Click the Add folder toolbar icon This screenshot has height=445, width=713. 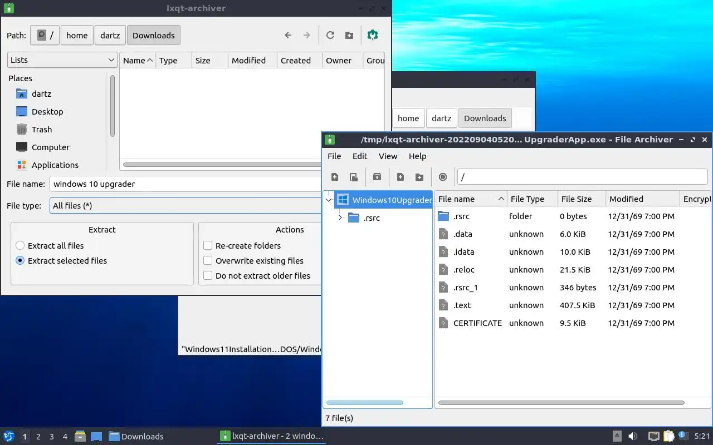coord(419,177)
